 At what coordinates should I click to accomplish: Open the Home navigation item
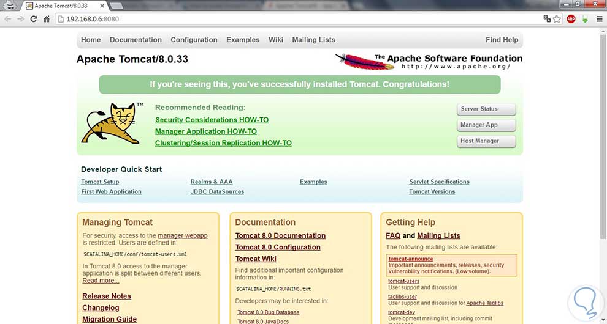[91, 40]
